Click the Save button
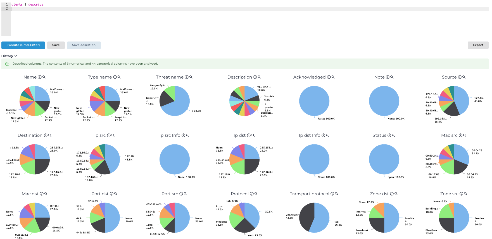The width and height of the screenshot is (492, 239). tap(56, 45)
